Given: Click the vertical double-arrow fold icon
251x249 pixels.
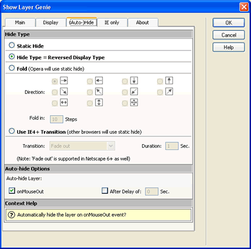Looking at the screenshot, I should [x=99, y=102].
